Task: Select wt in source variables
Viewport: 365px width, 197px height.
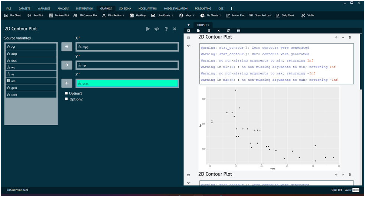Action: 31,67
